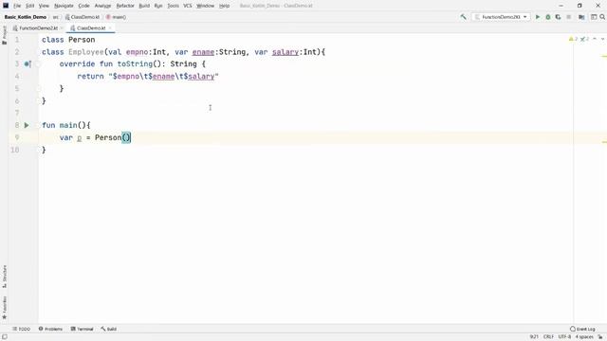This screenshot has height=341, width=607.
Task: Open warnings indicator in editor corner
Action: pos(573,39)
